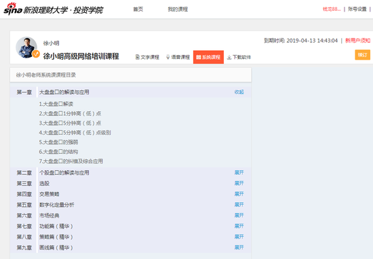
Task: Click the orange verified badge on avatar
Action: (36, 54)
